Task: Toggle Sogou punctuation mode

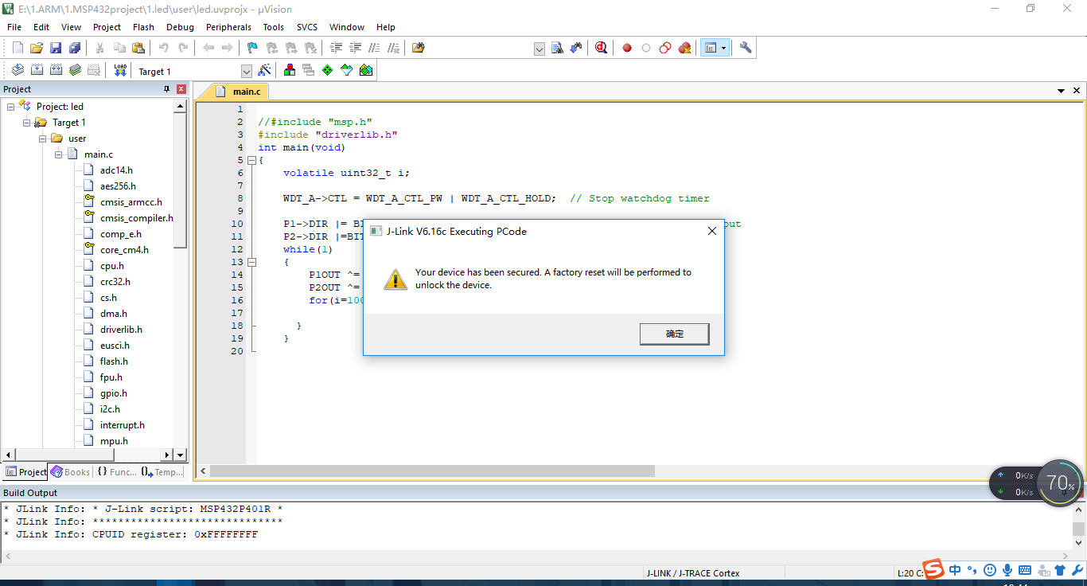Action: coord(972,570)
